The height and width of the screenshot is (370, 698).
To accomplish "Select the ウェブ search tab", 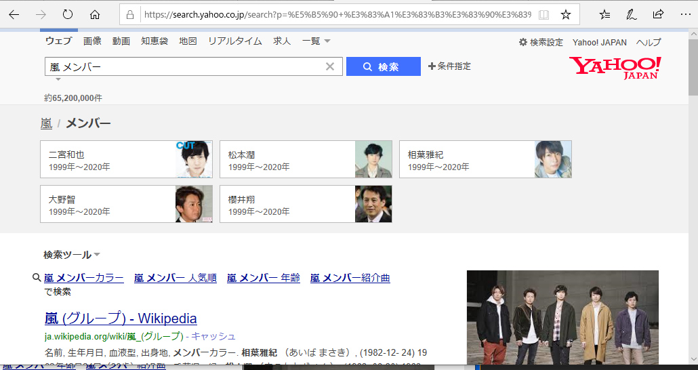I will [58, 41].
